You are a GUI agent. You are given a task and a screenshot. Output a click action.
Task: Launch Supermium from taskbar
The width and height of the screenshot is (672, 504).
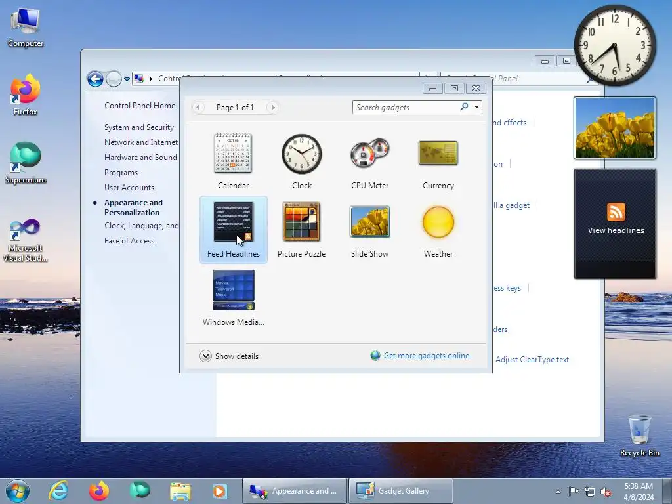(140, 491)
